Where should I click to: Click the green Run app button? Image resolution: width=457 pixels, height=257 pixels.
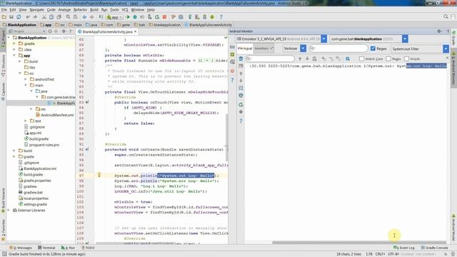click(128, 17)
